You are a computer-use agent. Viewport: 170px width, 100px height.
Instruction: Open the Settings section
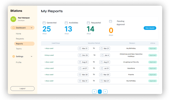pos(22,56)
